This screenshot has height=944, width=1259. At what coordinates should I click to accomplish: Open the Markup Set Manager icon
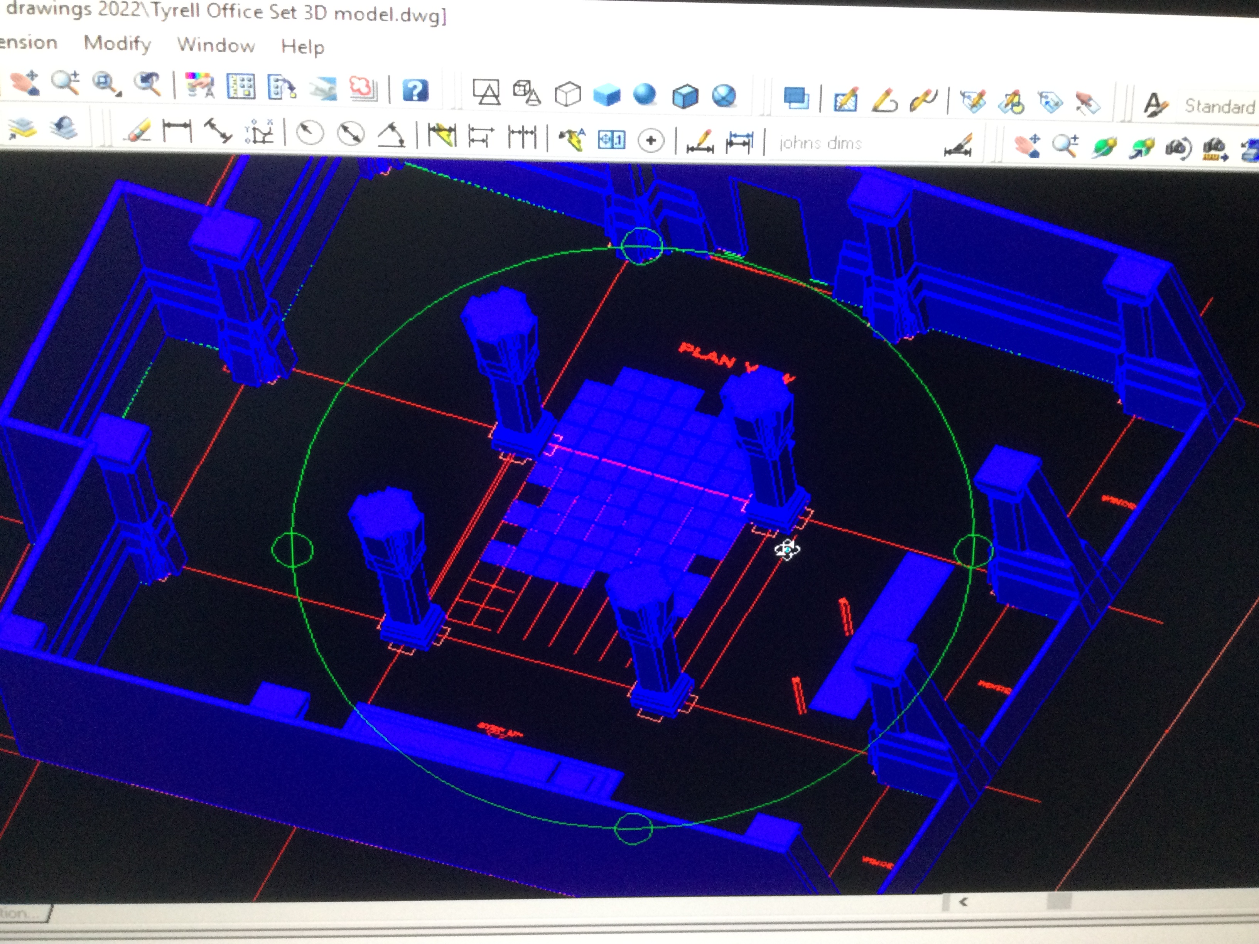tap(364, 89)
